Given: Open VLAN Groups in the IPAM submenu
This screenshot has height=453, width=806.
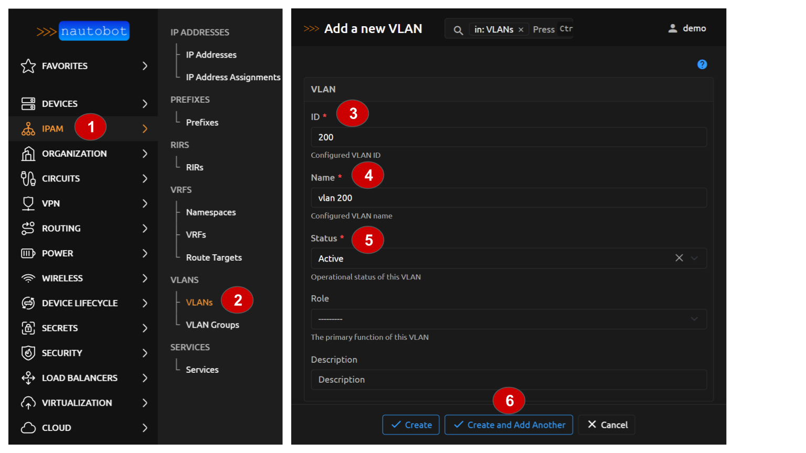Looking at the screenshot, I should 213,325.
